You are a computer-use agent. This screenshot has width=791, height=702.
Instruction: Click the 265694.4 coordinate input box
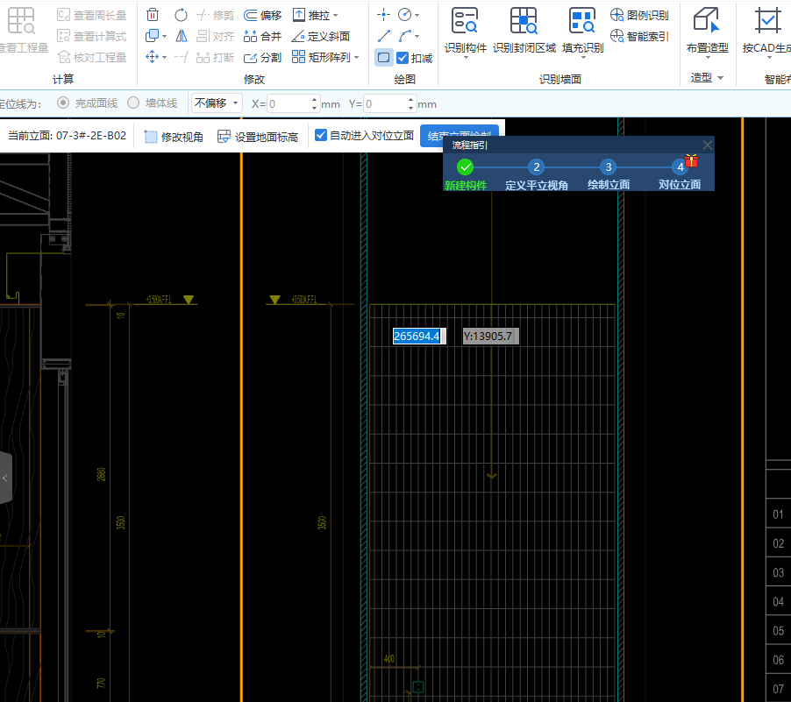419,336
